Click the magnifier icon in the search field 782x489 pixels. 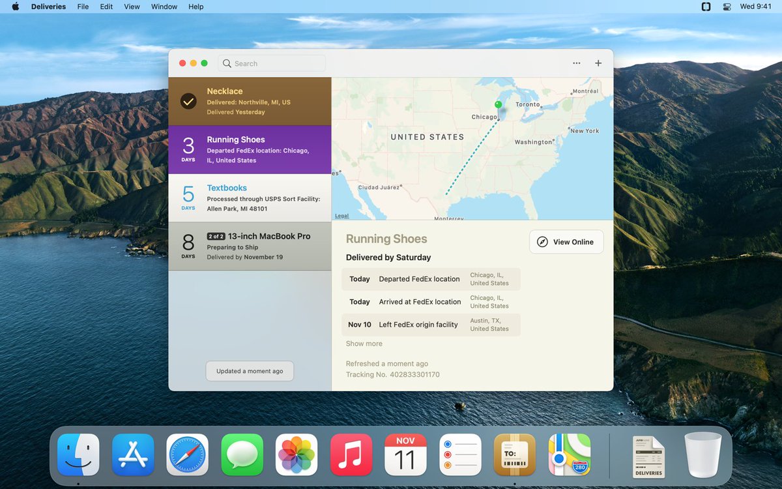(x=227, y=63)
